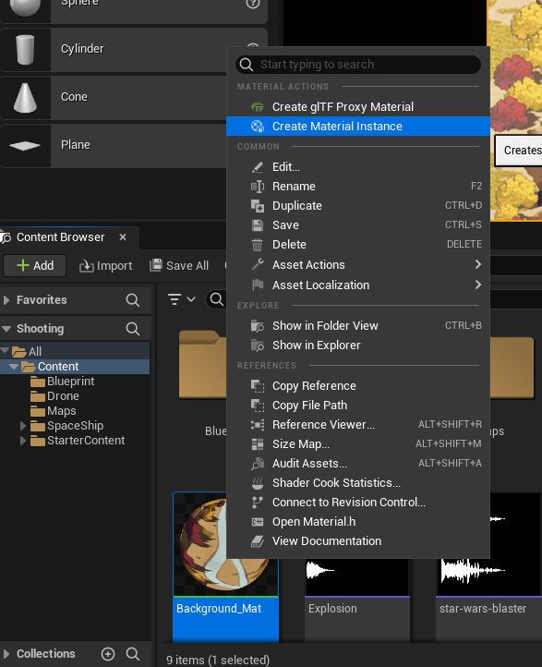Click the Copy File Path icon

(258, 406)
